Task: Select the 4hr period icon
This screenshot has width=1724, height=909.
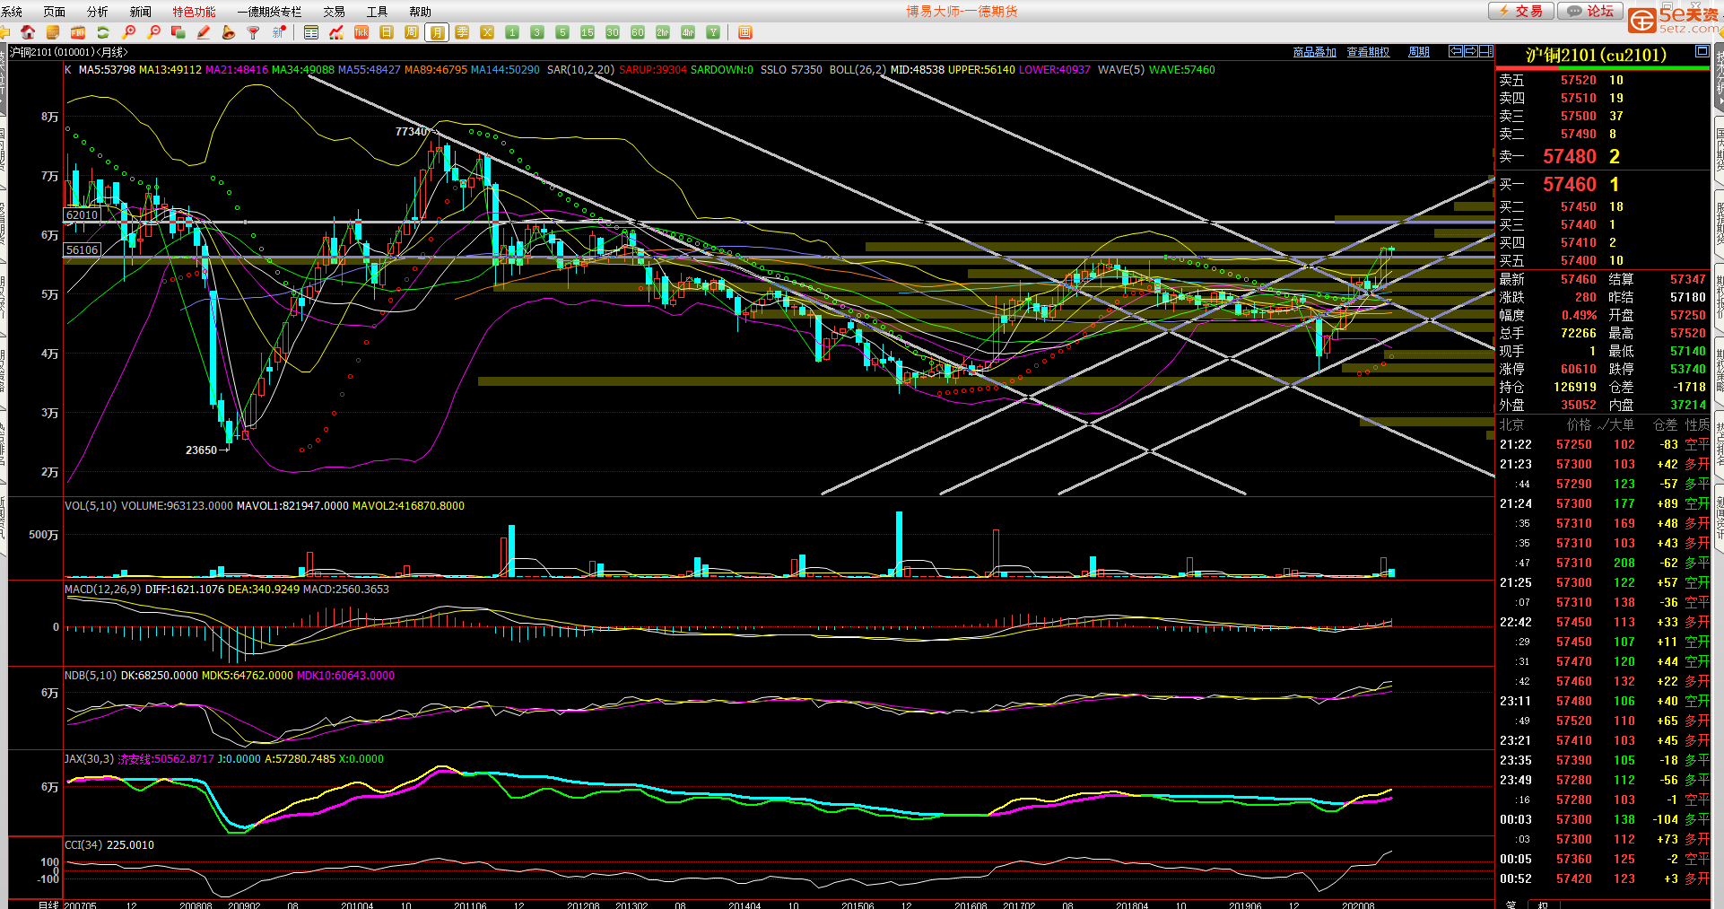Action: (x=688, y=32)
